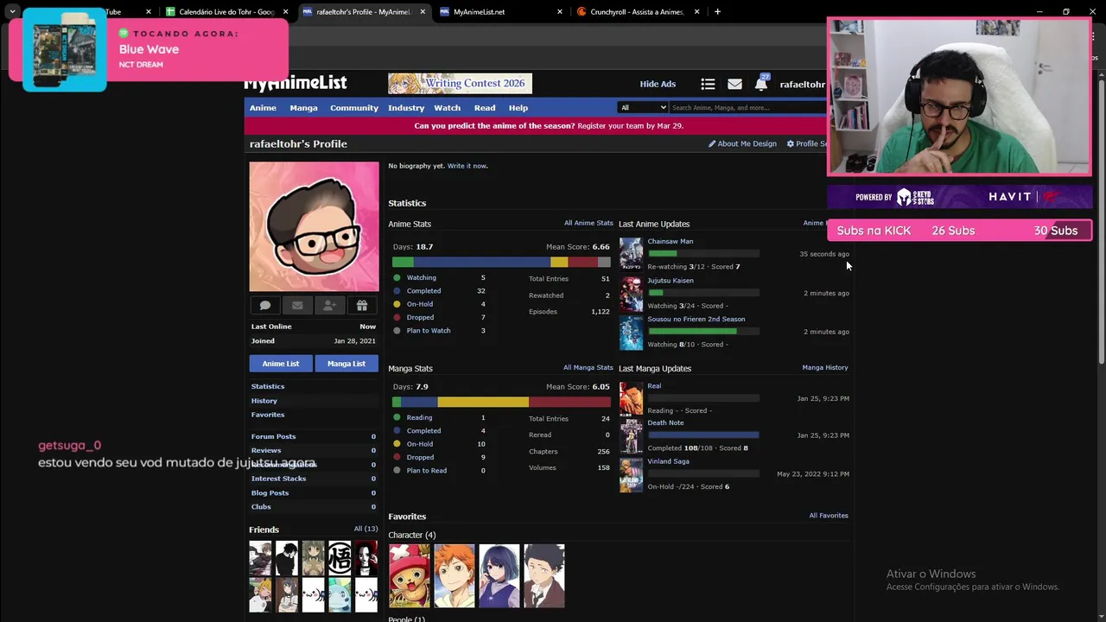Open the Industry menu
The image size is (1106, 622).
tap(406, 108)
